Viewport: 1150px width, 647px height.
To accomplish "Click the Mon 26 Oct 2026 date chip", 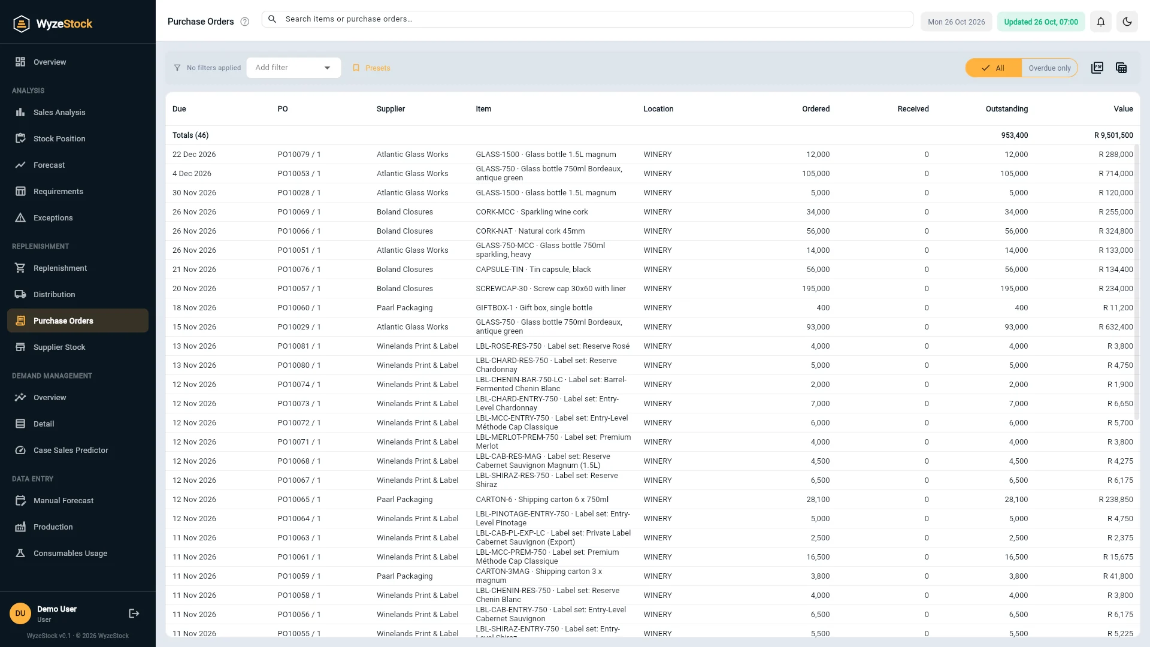I will coord(957,22).
